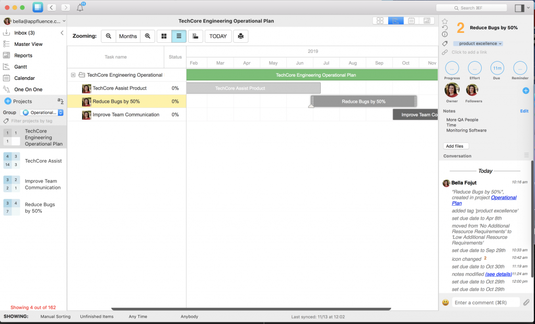The image size is (535, 324).
Task: Click the print icon in the zoom toolbar
Action: pos(240,36)
